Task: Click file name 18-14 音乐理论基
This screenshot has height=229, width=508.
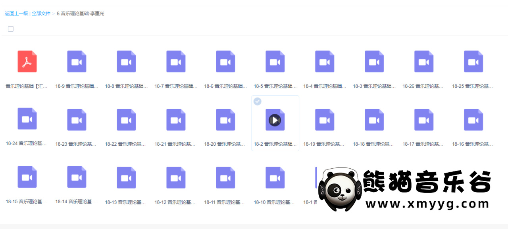Action: click(x=77, y=202)
